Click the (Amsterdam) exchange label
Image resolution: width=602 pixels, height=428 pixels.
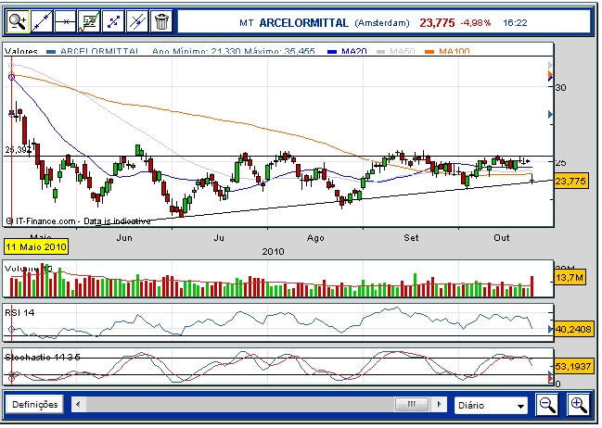pos(381,23)
